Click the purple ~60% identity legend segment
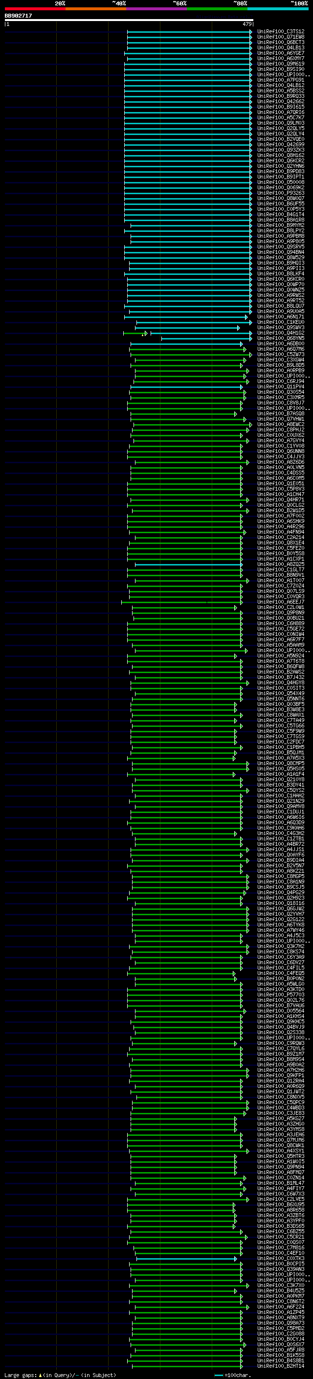Screen dimensions: 313x1379 click(157, 9)
